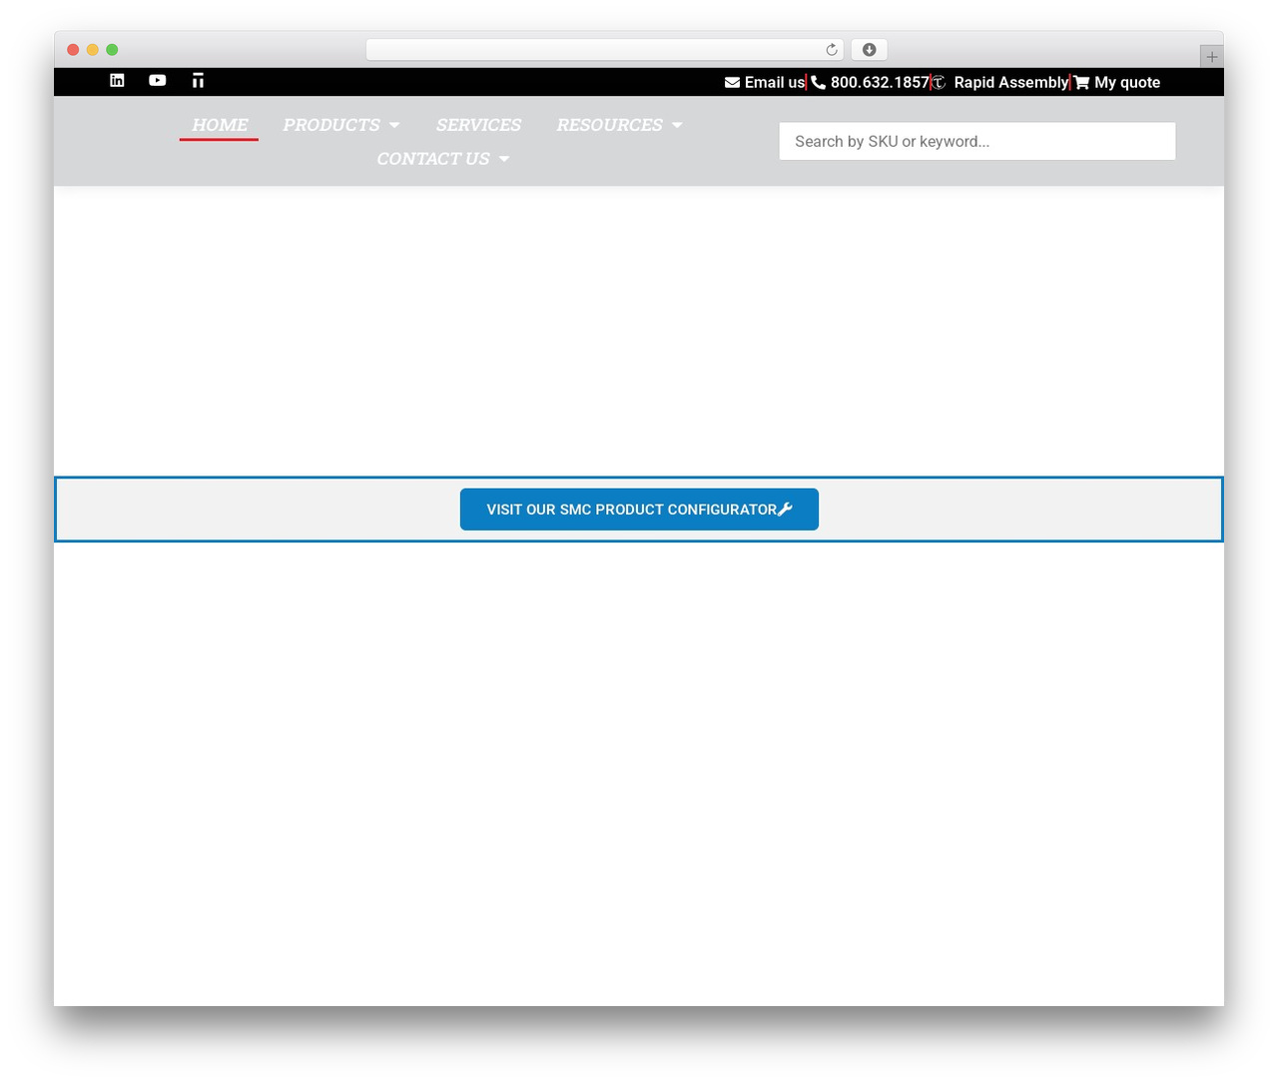This screenshot has width=1278, height=1083.
Task: Click Visit Our SMC Product Configurator button
Action: (639, 510)
